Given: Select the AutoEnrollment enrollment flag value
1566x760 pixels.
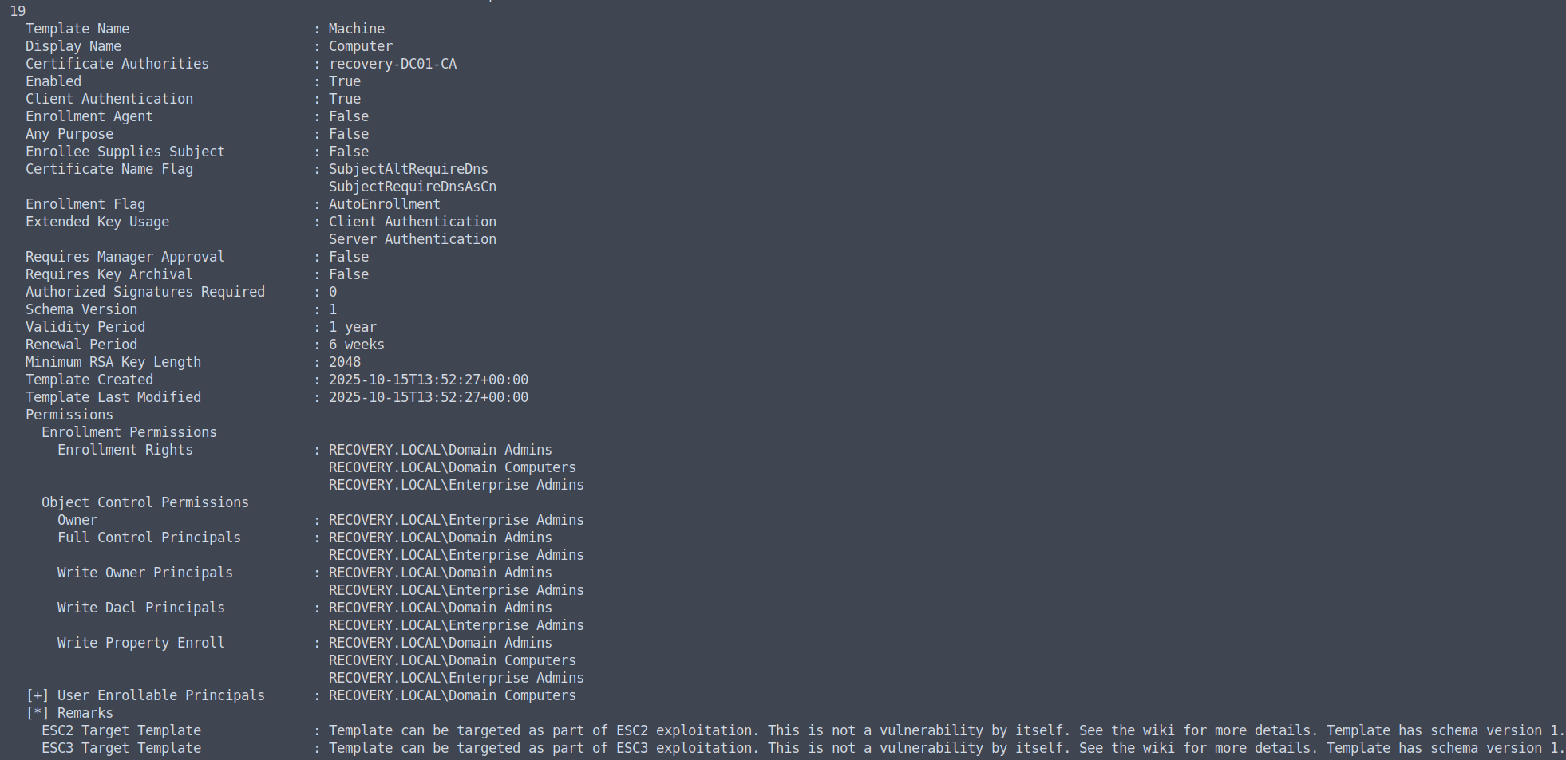Looking at the screenshot, I should 385,204.
